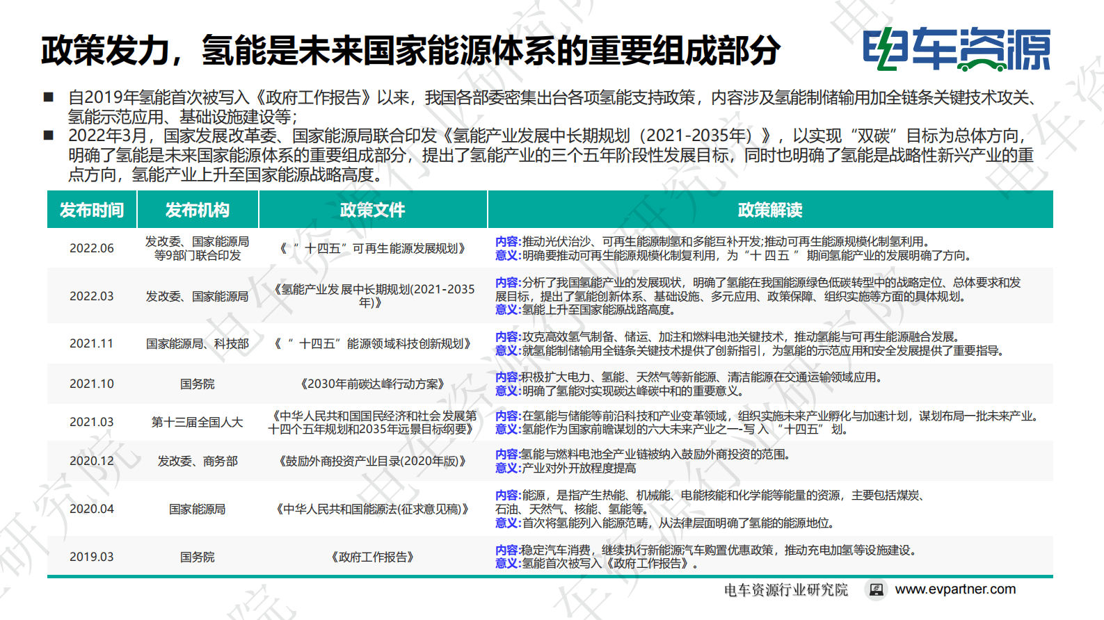Click the 2030年前碳达峰行动方案 policy title

373,384
